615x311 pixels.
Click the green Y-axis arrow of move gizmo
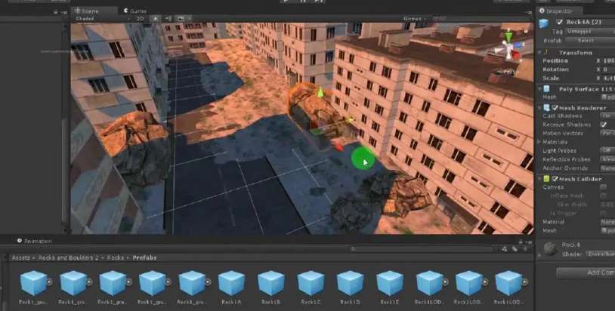320,94
